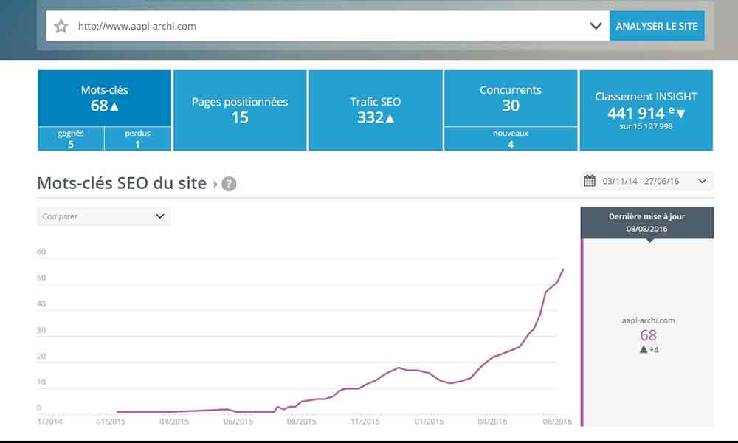
Task: Select the Pages positionnées tile
Action: pos(240,110)
